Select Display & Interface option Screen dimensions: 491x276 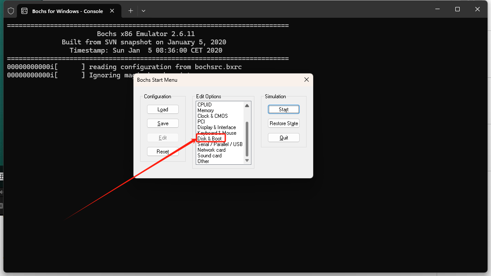(x=217, y=127)
